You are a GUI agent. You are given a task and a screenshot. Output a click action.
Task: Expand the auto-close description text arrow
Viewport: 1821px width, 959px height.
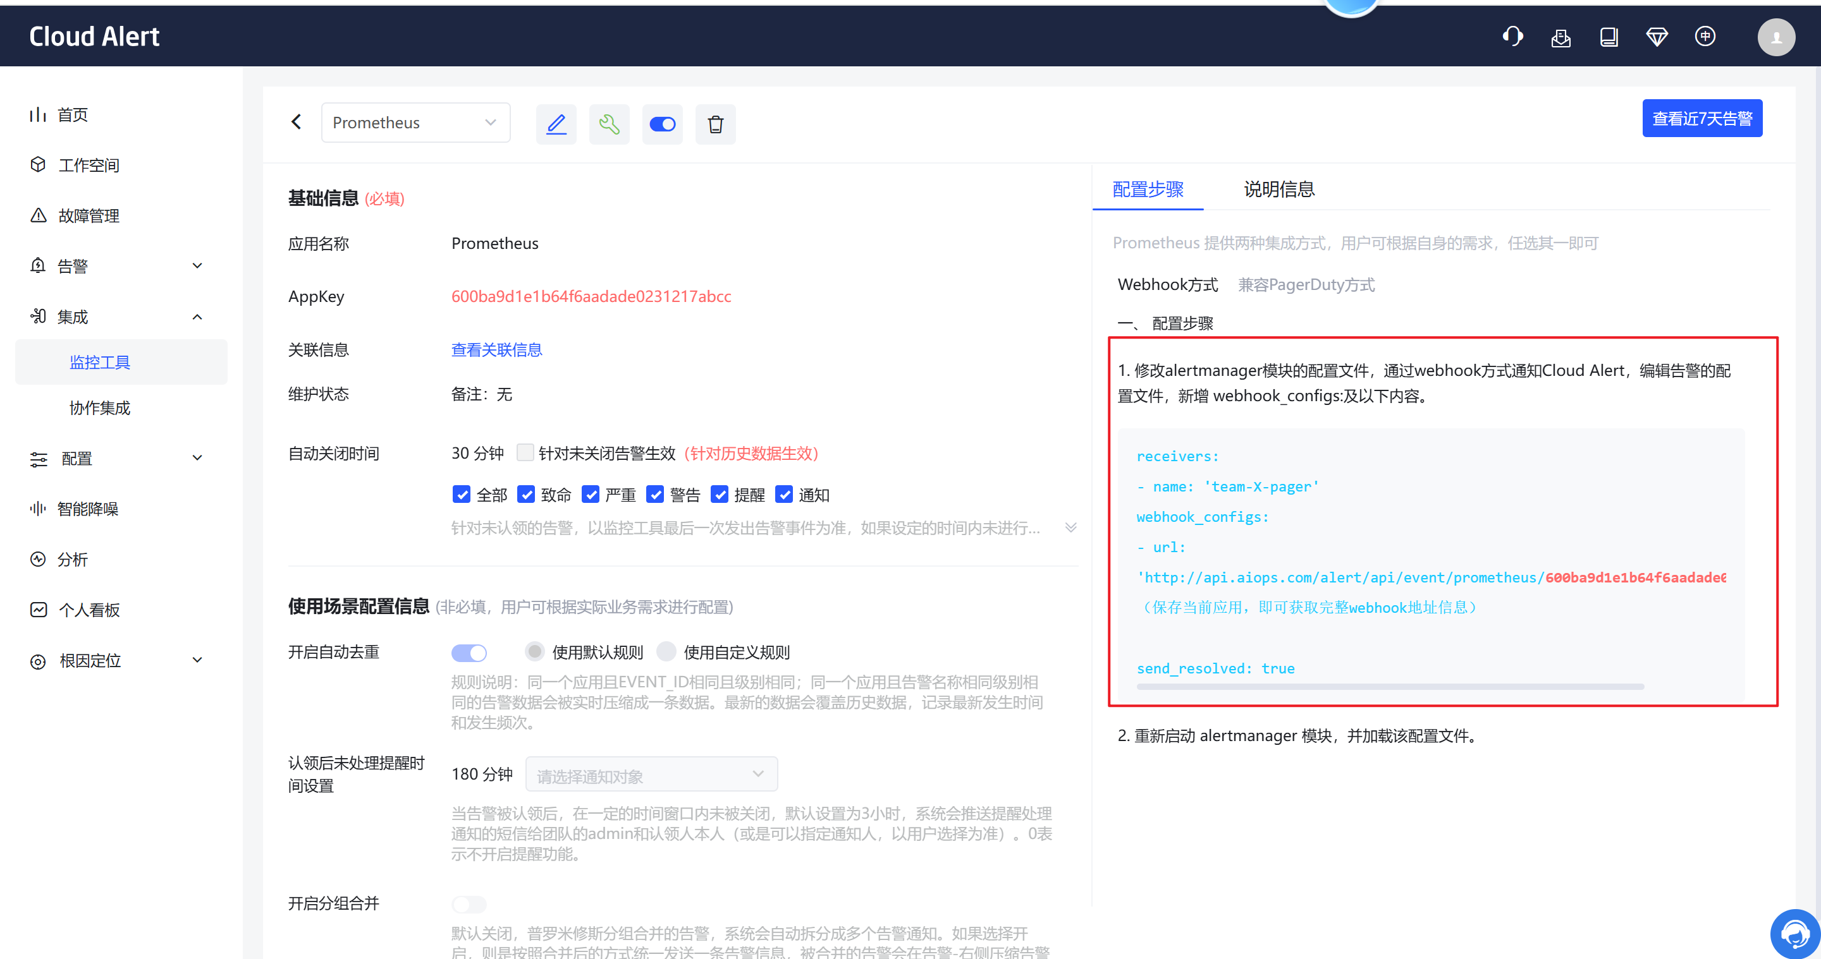(x=1071, y=527)
